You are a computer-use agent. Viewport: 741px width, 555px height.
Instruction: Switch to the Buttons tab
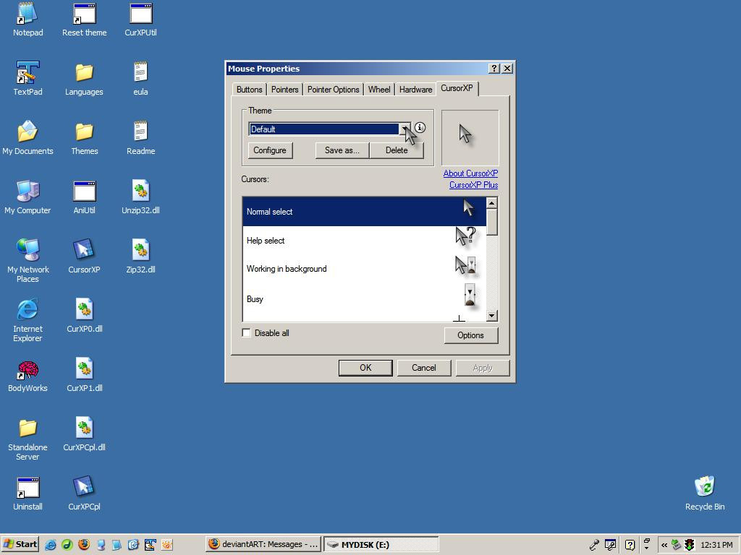249,89
